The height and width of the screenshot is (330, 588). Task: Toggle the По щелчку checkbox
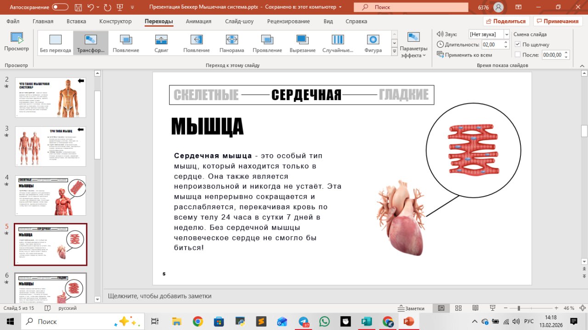[x=518, y=45]
